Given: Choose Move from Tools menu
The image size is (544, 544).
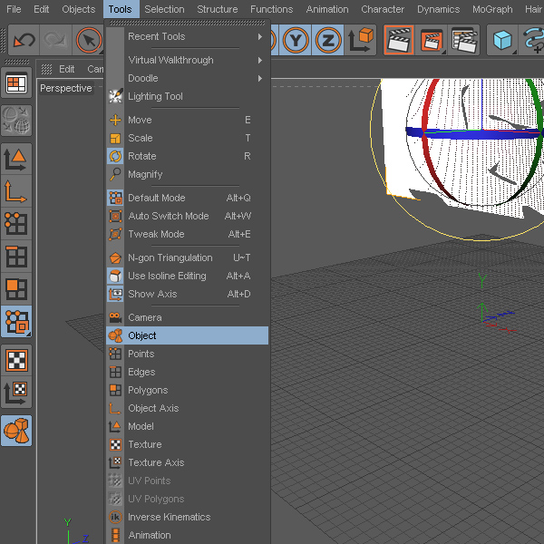Looking at the screenshot, I should coord(188,120).
